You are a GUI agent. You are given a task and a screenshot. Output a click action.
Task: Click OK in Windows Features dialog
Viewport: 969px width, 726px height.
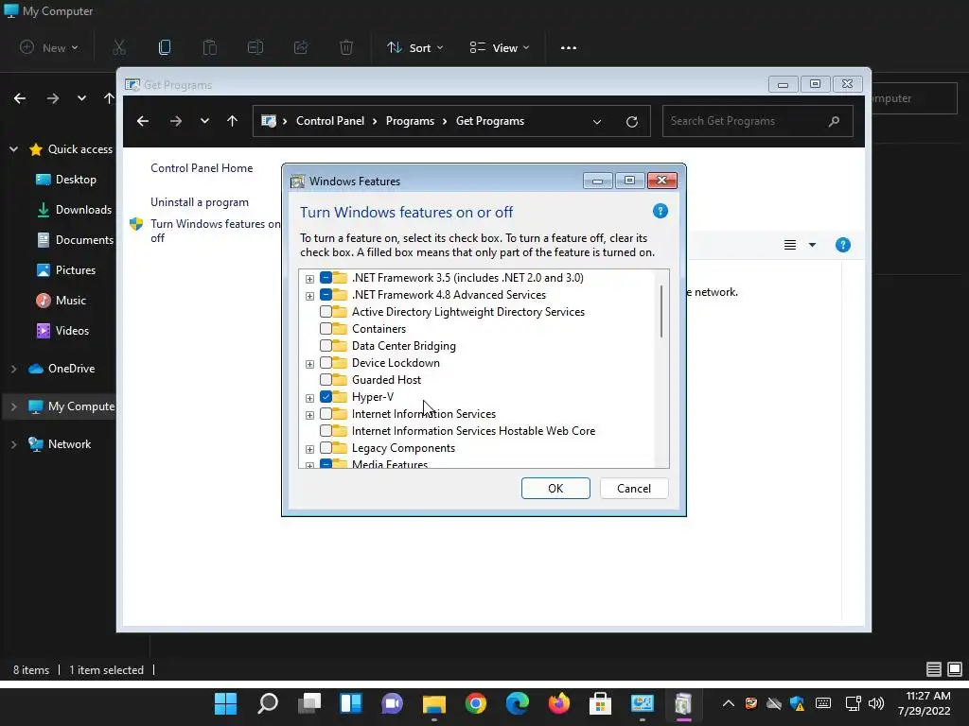[555, 489]
